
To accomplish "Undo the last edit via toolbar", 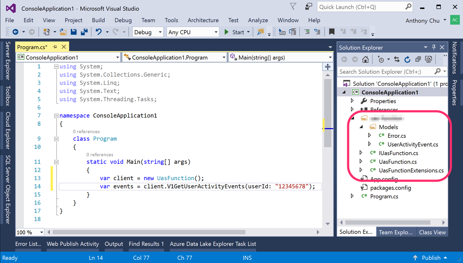I will 99,32.
